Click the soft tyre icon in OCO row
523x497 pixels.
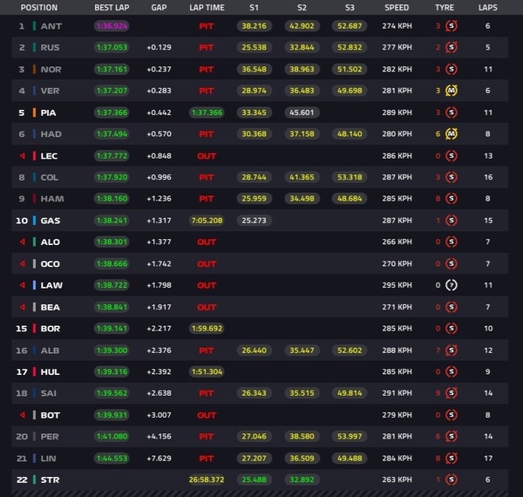[451, 264]
